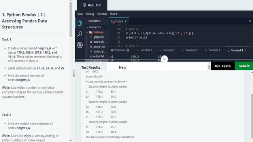Open the Search magnifier icon in sidebar
Image resolution: width=253 pixels, height=142 pixels.
click(80, 34)
